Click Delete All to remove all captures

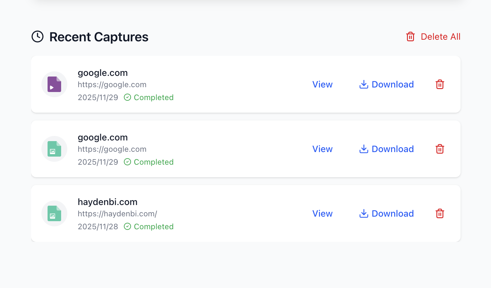tap(441, 36)
